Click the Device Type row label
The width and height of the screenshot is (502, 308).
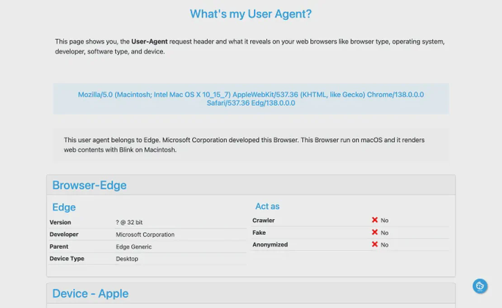coord(67,259)
